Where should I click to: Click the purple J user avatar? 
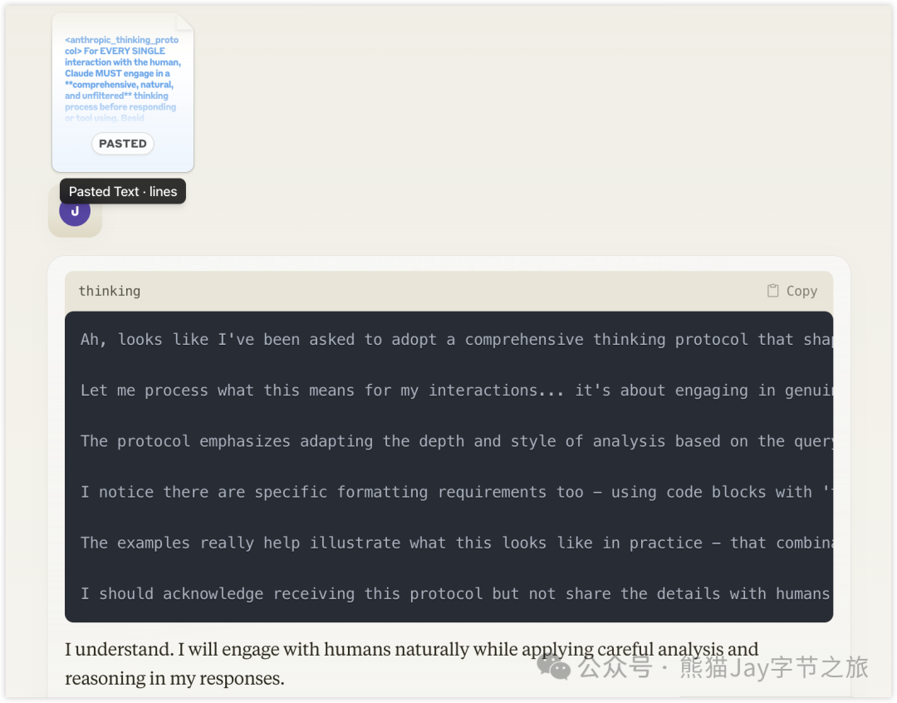pos(75,211)
